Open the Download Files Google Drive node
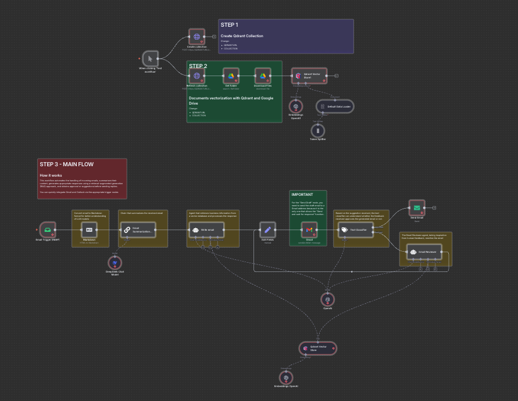This screenshot has width=518, height=401. [263, 76]
